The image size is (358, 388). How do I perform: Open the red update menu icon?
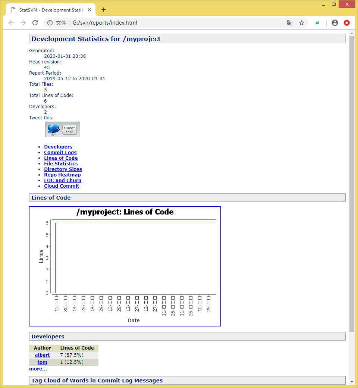(347, 23)
